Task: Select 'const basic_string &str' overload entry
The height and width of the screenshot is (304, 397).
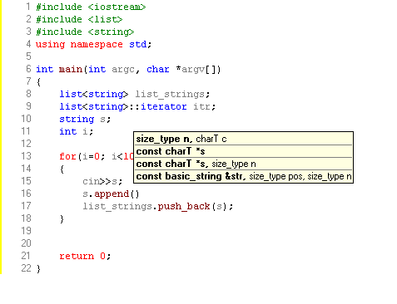Action: 243,176
